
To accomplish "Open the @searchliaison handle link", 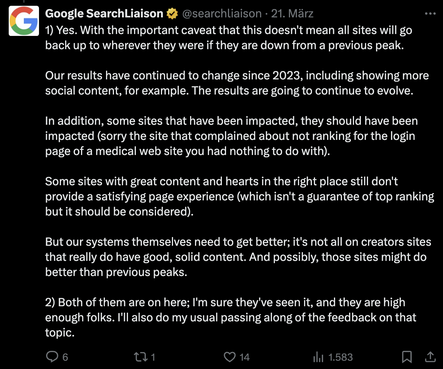I will click(x=221, y=13).
